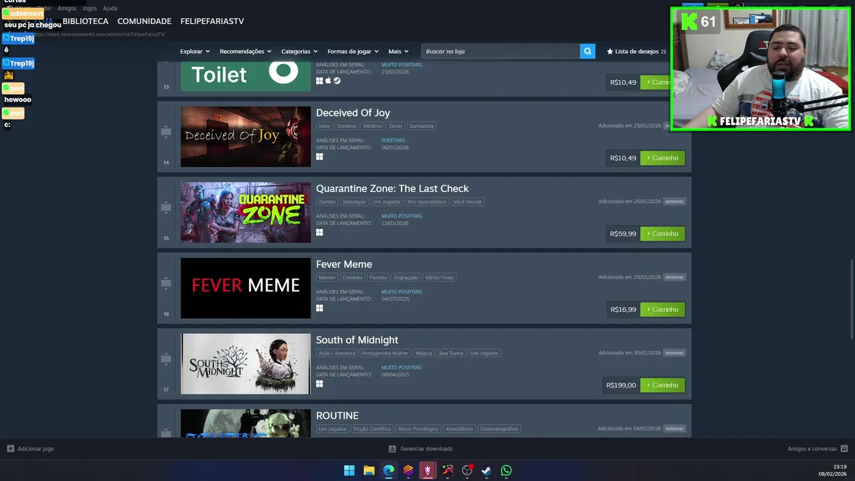Open the COMUNIDADE tab

click(x=144, y=21)
